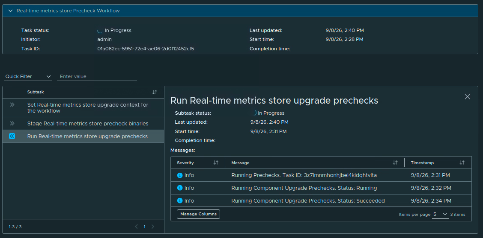Image resolution: width=483 pixels, height=238 pixels.
Task: Expand details arrow for Stage precheck binaries subtask
Action: [x=12, y=123]
